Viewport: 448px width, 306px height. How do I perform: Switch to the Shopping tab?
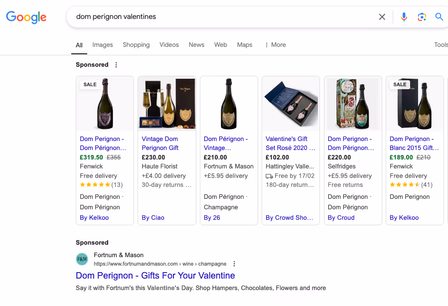[x=136, y=45]
